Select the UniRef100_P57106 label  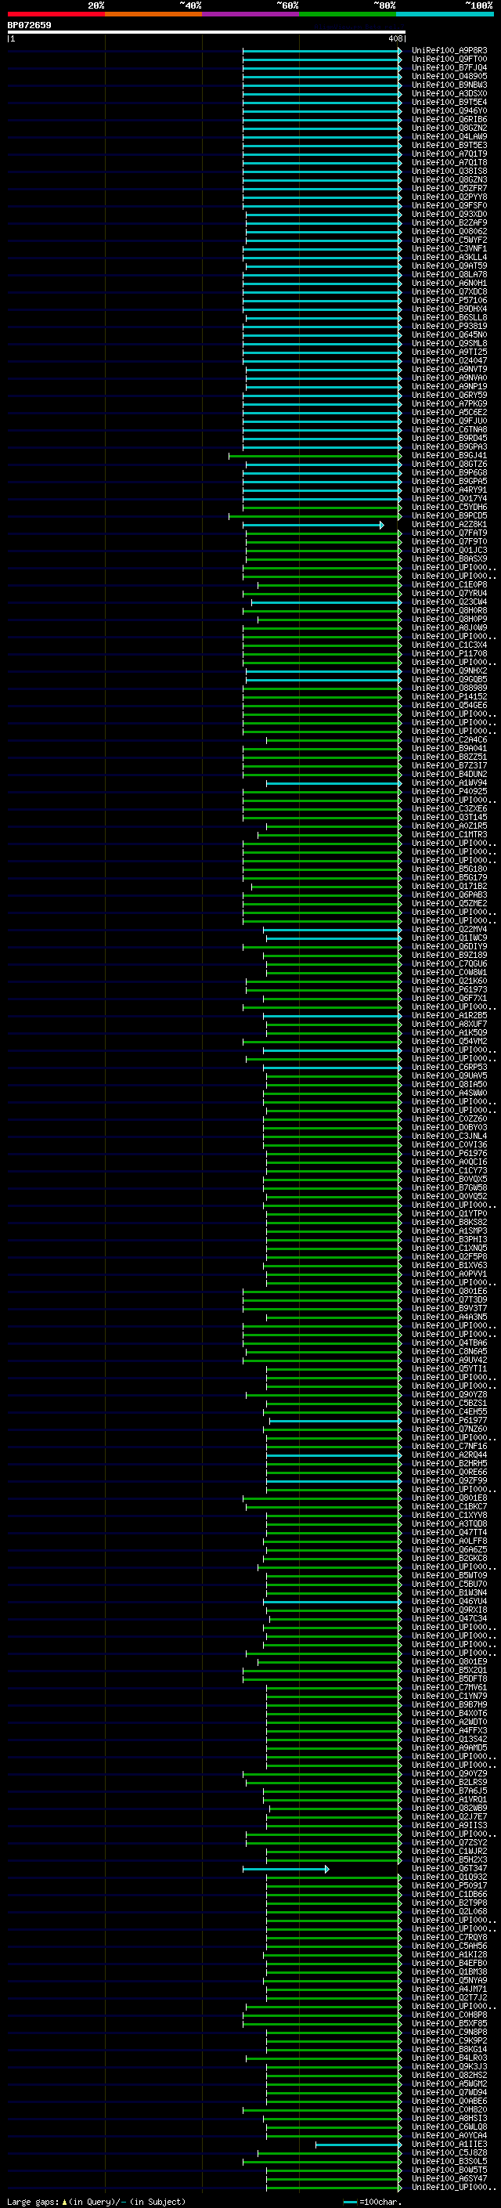coord(449,300)
